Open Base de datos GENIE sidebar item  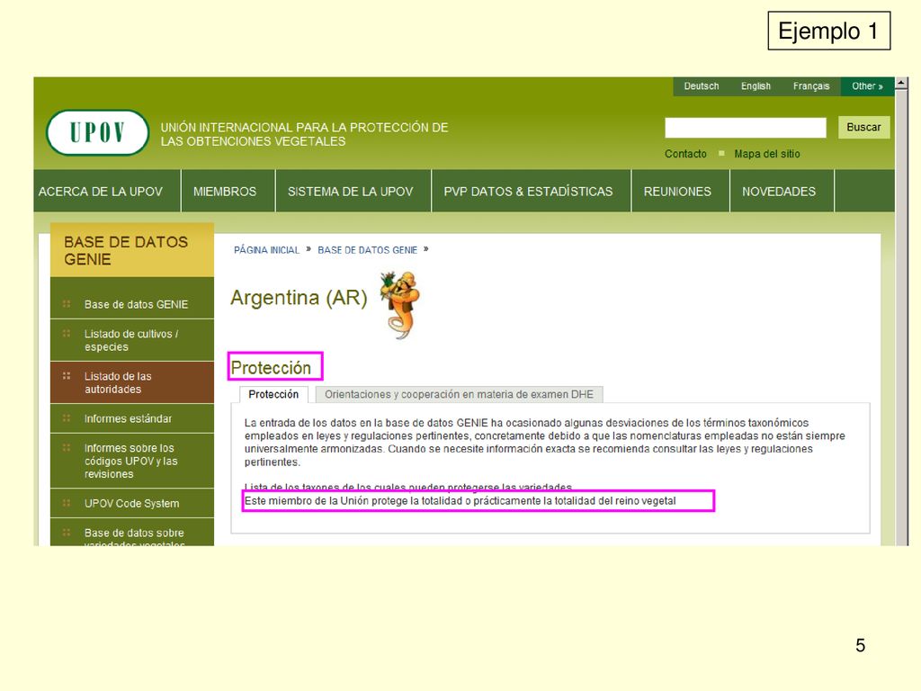tap(132, 304)
